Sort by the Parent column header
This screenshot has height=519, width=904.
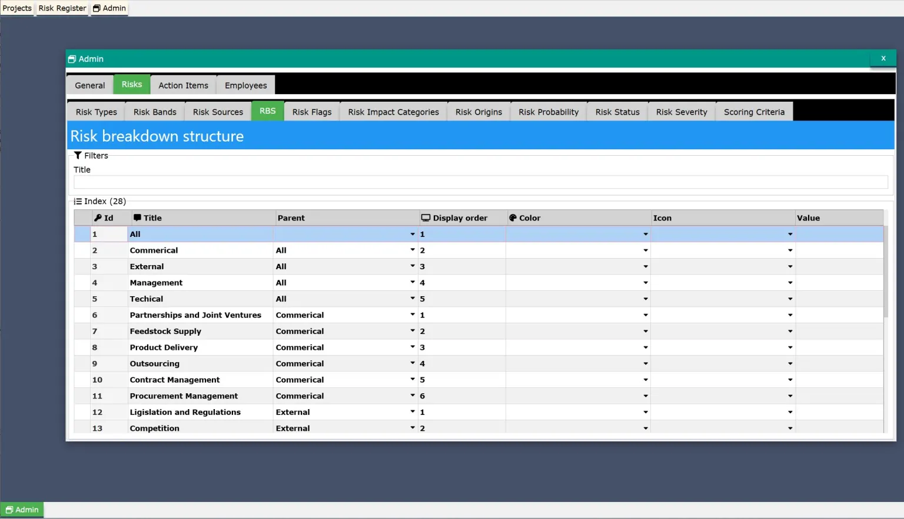click(347, 218)
